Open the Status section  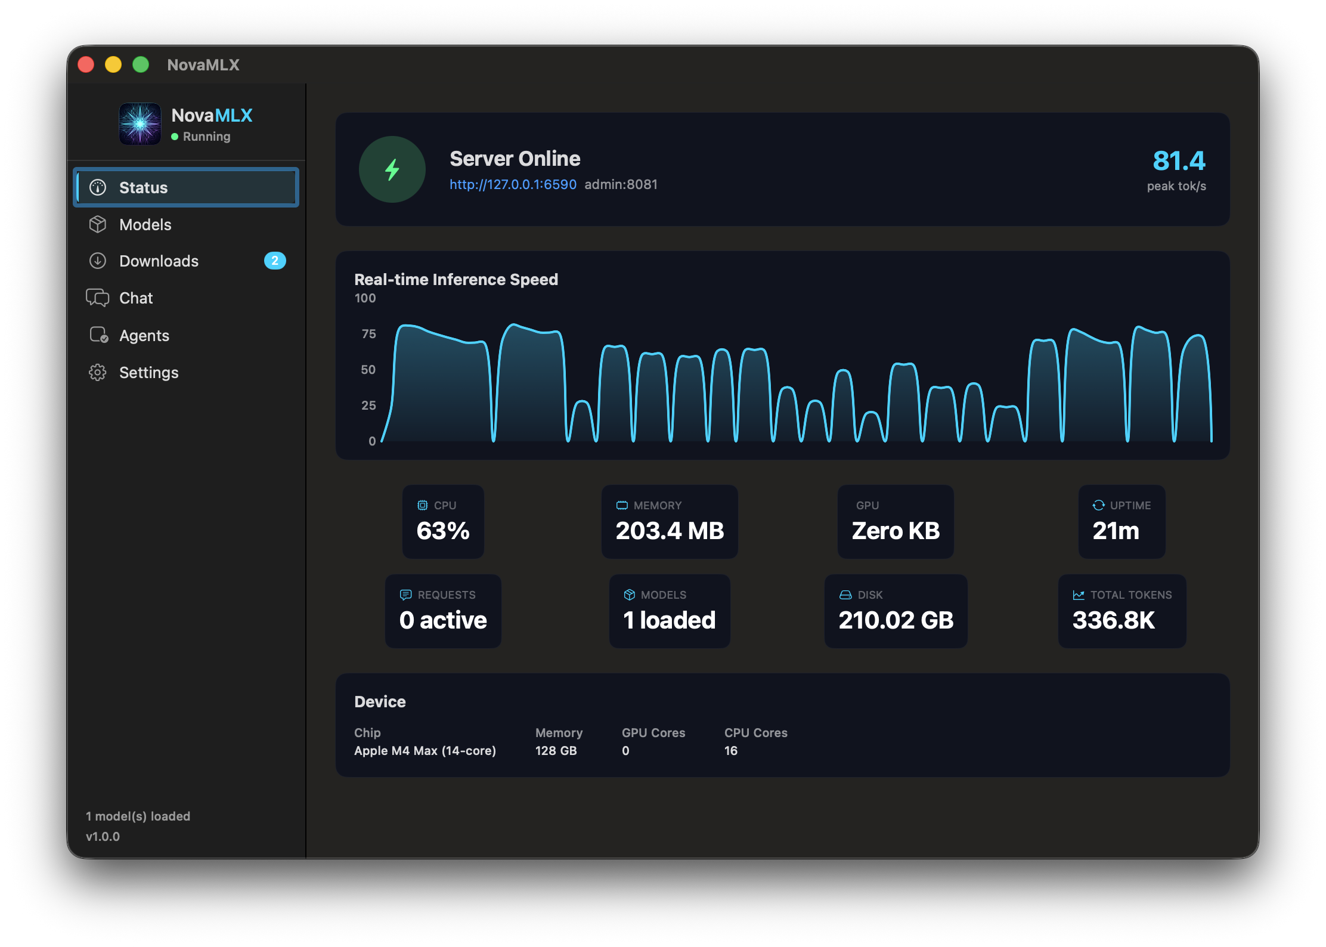pyautogui.click(x=186, y=188)
